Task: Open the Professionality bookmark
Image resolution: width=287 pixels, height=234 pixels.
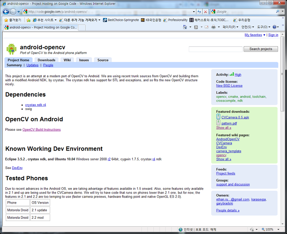Action: coord(175,20)
